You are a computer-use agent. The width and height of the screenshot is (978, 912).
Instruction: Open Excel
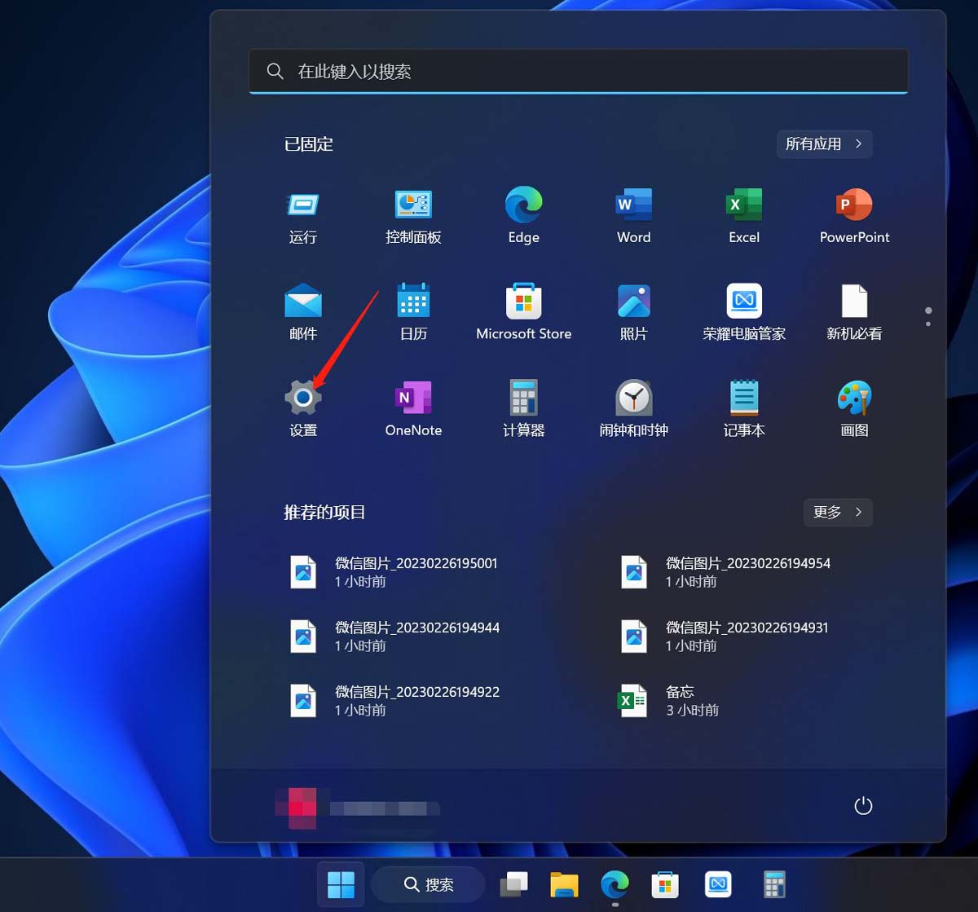tap(743, 210)
